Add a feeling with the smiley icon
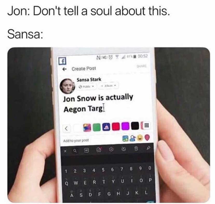The width and height of the screenshot is (215, 204). click(140, 138)
